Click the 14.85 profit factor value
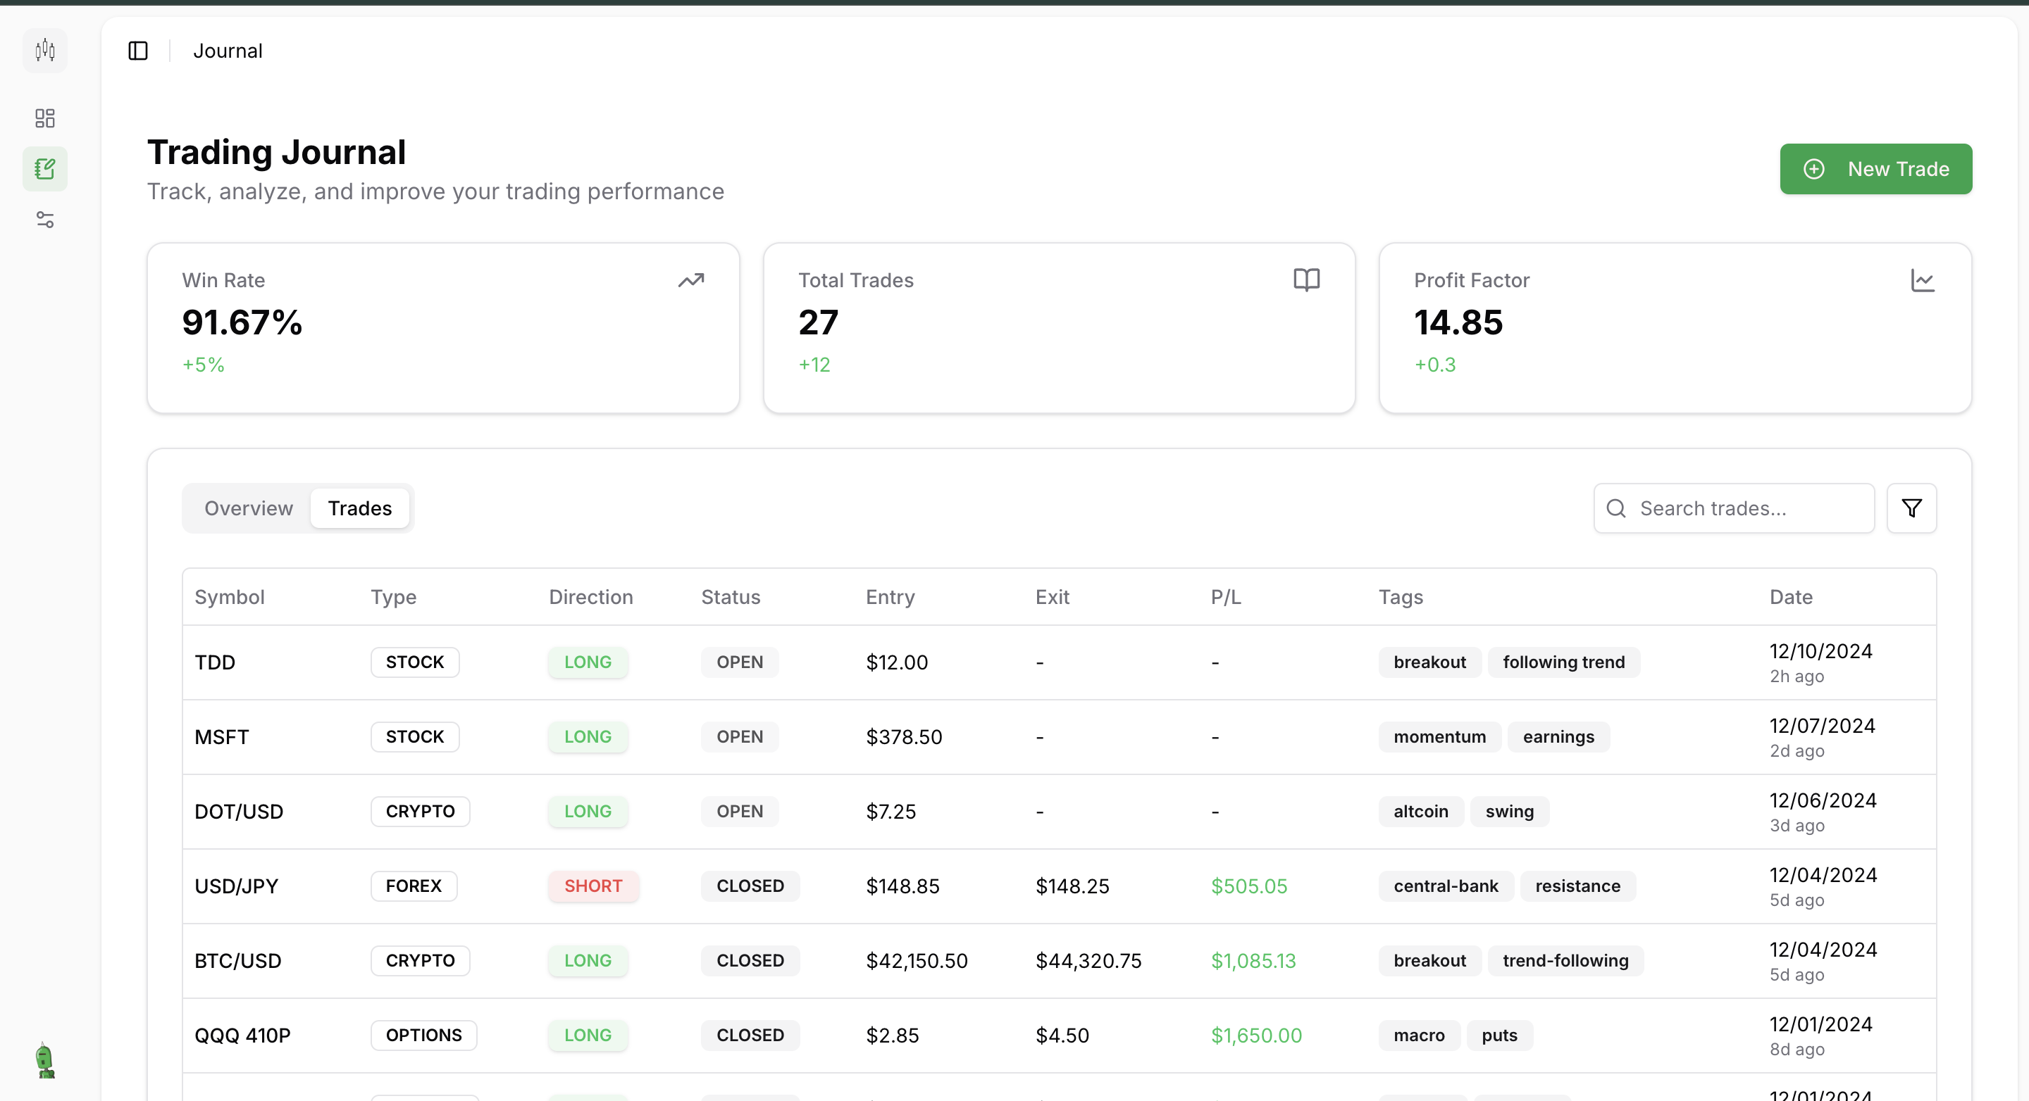This screenshot has height=1101, width=2029. tap(1459, 322)
